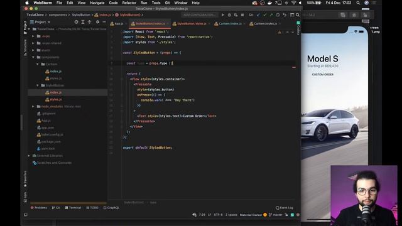This screenshot has width=402, height=226.
Task: Open the Apple menu
Action: (27, 3)
